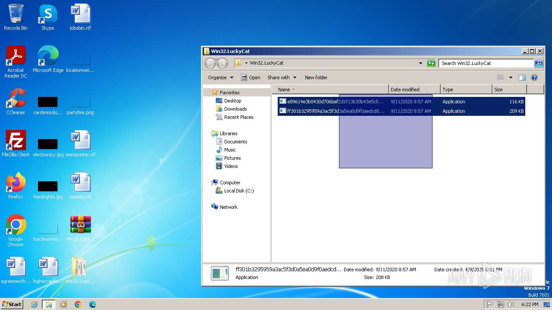This screenshot has width=552, height=310.
Task: Select feedrights.jpg desktop file
Action: pyautogui.click(x=48, y=189)
